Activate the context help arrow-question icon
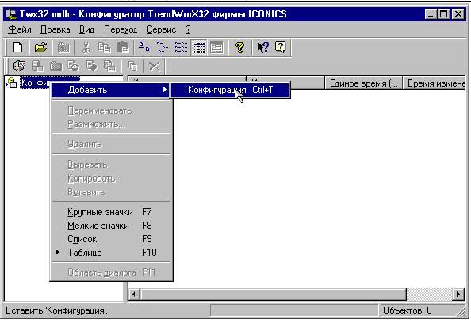The width and height of the screenshot is (471, 320). (262, 48)
